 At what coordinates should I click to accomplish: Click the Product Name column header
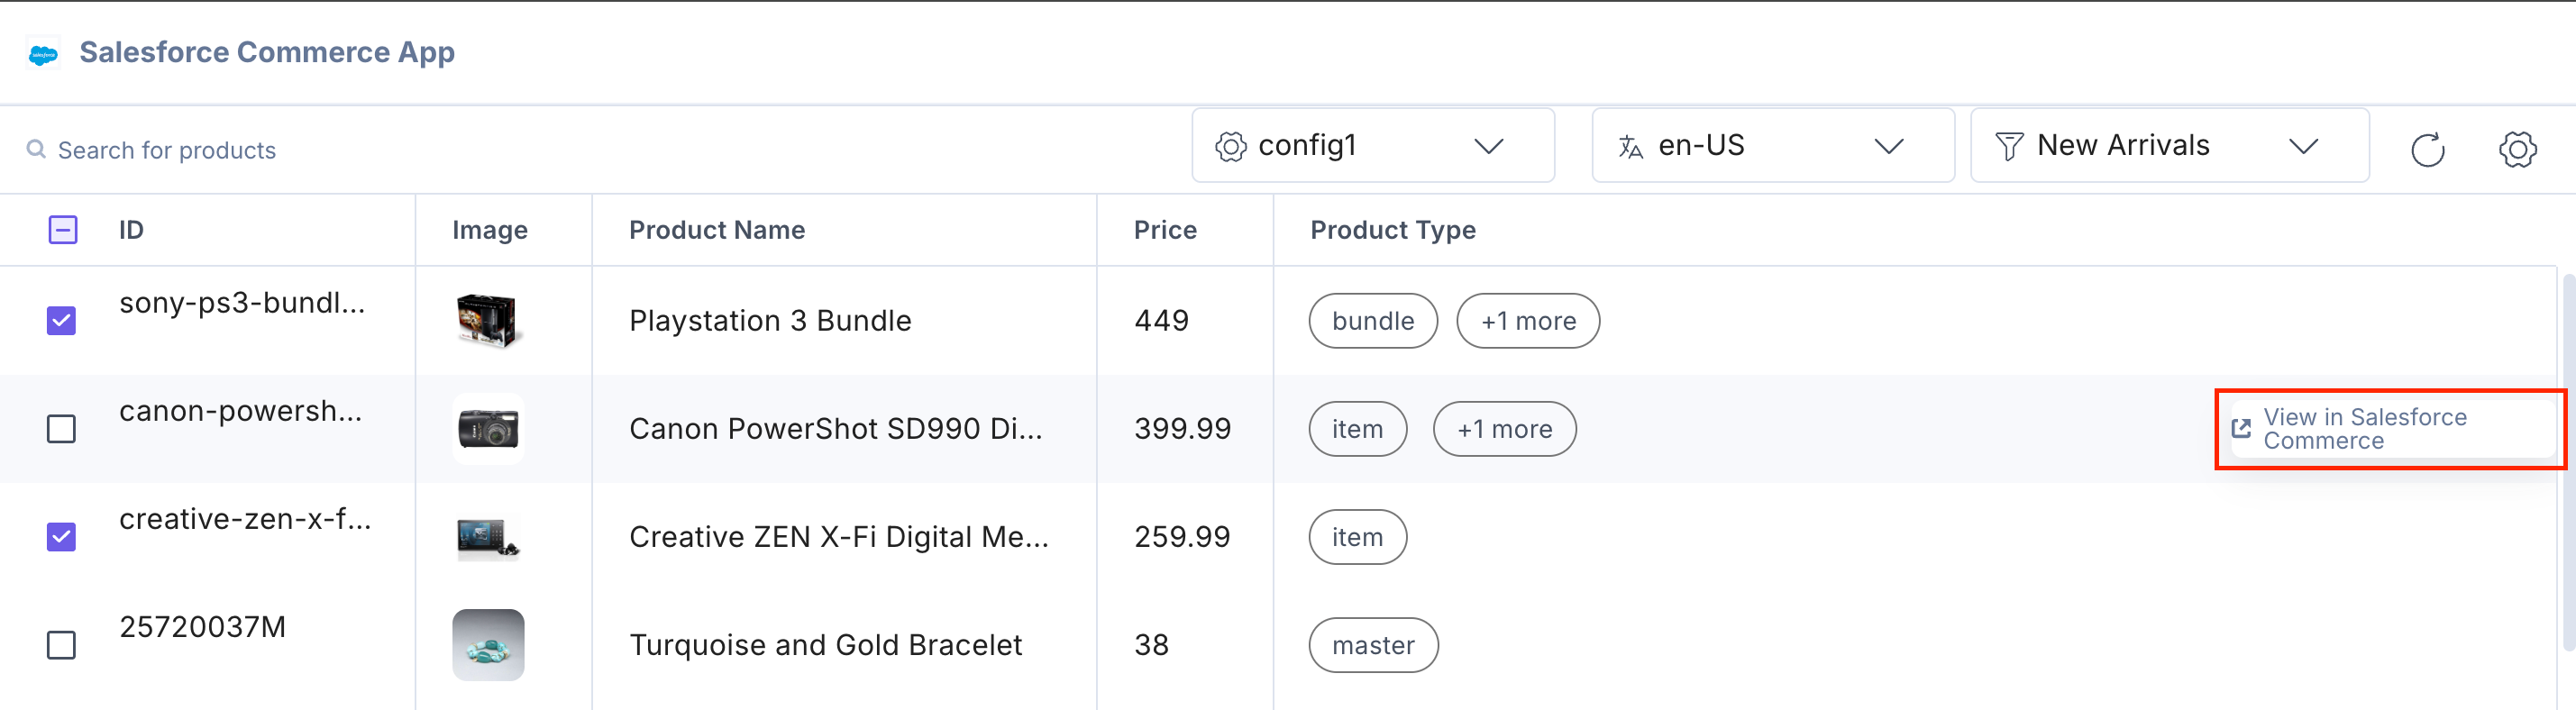coord(717,230)
